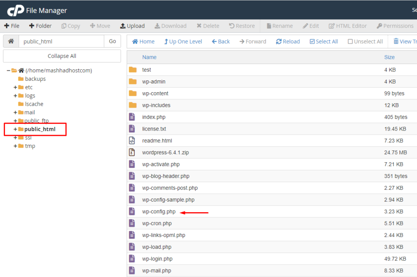This screenshot has width=417, height=277.
Task: Expand the public_html tree folder
Action: click(15, 129)
